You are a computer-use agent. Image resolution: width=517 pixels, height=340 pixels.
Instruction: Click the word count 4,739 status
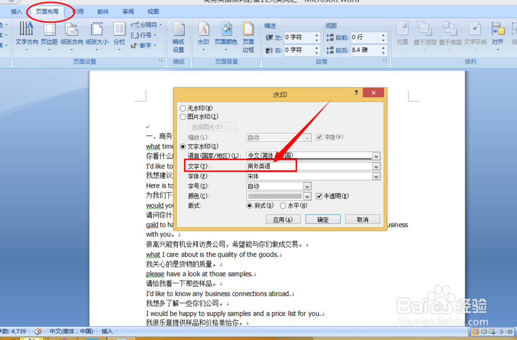point(13,331)
